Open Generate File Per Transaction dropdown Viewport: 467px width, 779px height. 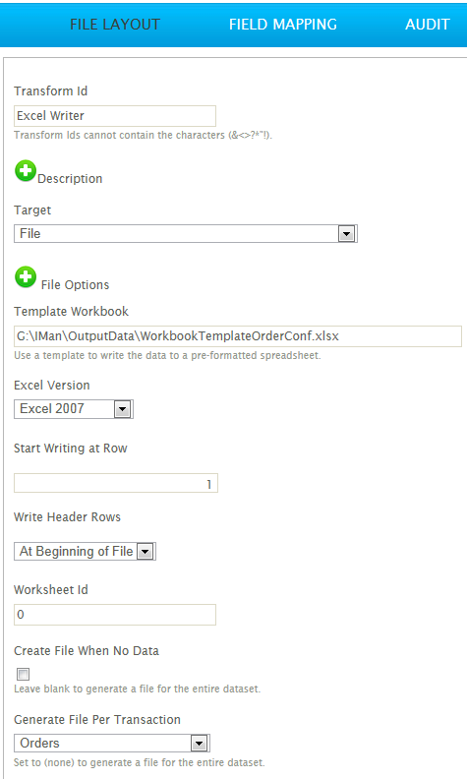click(x=200, y=744)
